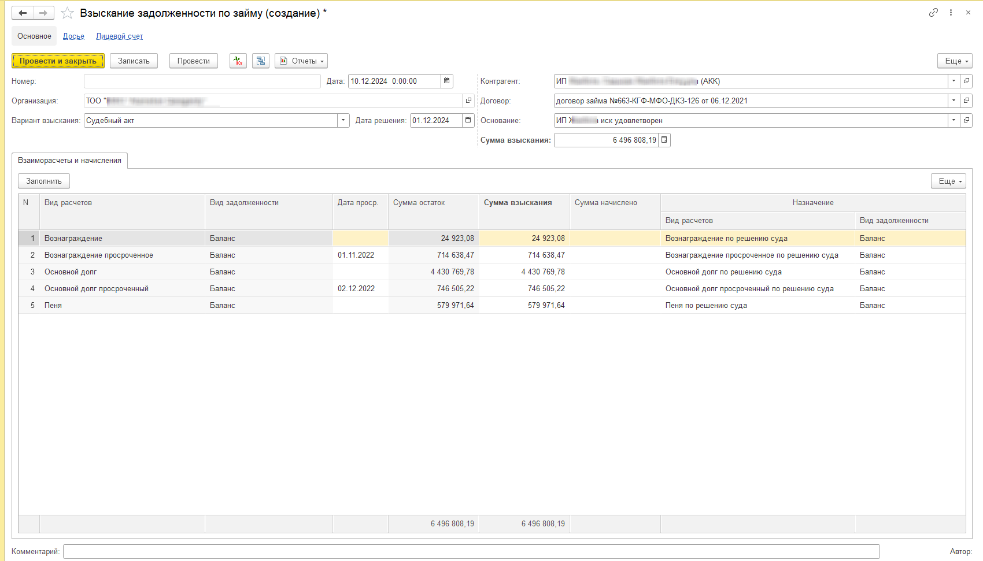
Task: Sort by Вид расчетов column header
Action: coord(122,211)
